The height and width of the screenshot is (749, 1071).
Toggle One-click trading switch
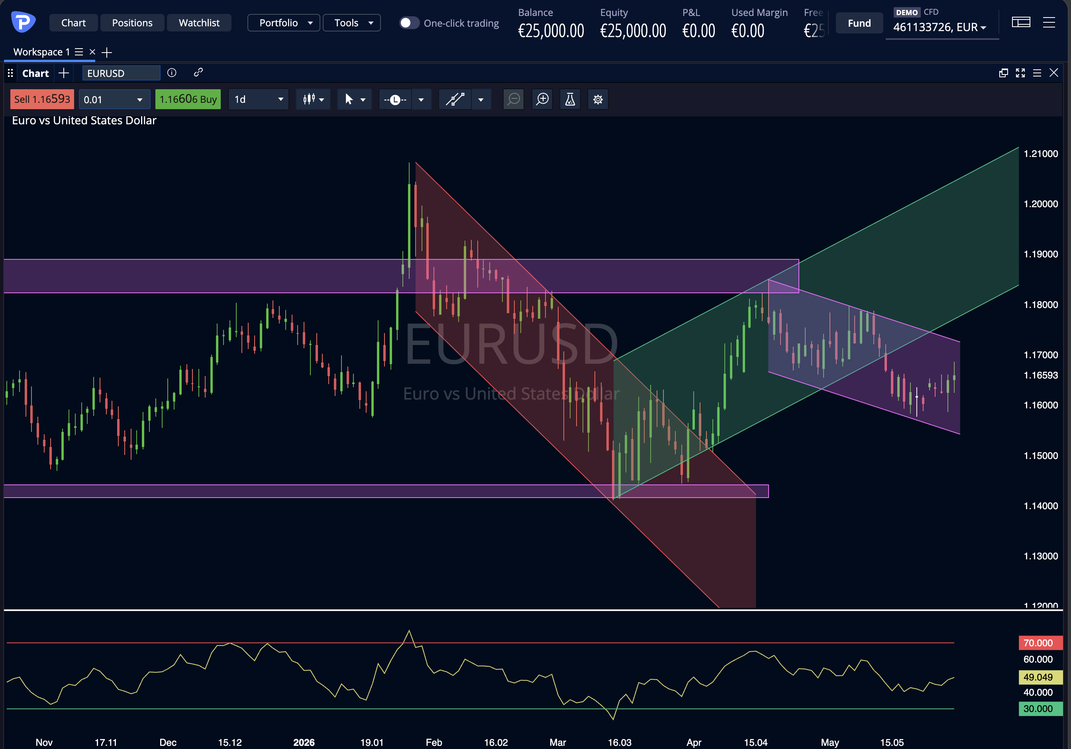[x=409, y=23]
